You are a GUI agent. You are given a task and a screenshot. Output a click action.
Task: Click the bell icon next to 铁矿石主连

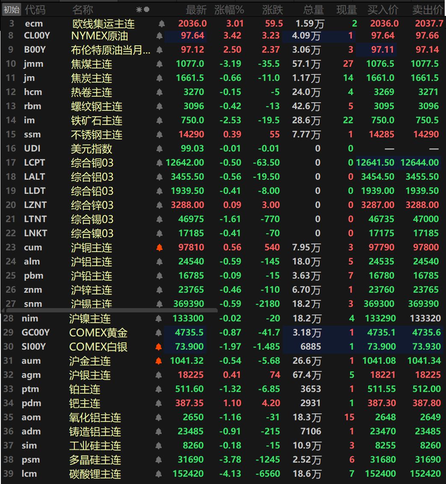(159, 121)
